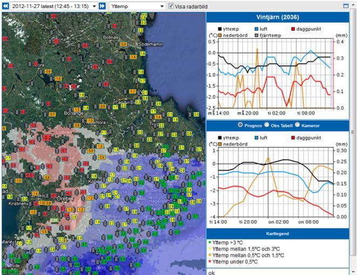Screen dimensions: 357x275
Task: Toggle the Visa radarbild checkbox
Action: point(171,6)
